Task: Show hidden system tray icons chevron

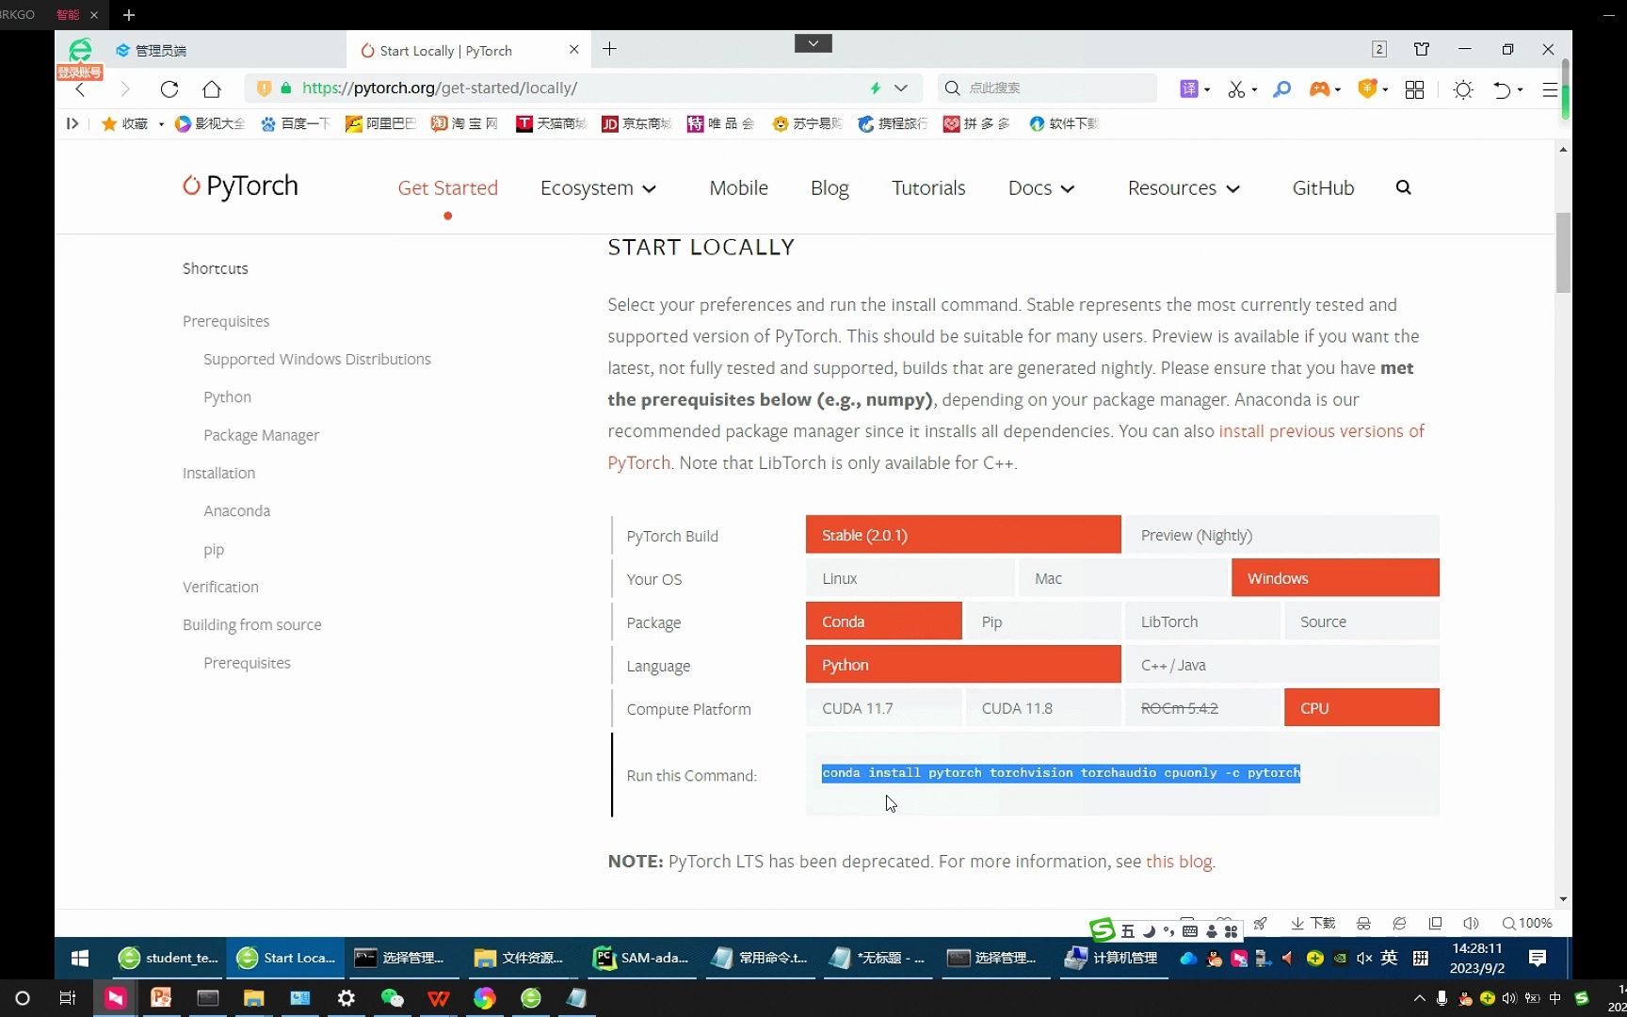Action: coord(1419,998)
